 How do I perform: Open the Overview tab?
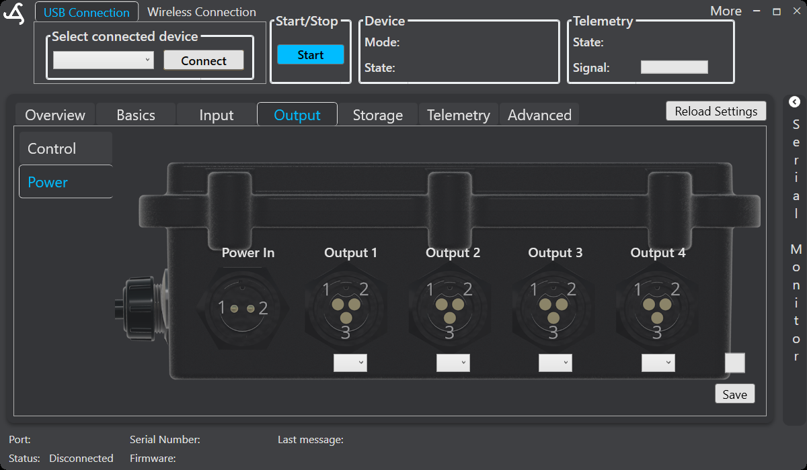pyautogui.click(x=55, y=115)
